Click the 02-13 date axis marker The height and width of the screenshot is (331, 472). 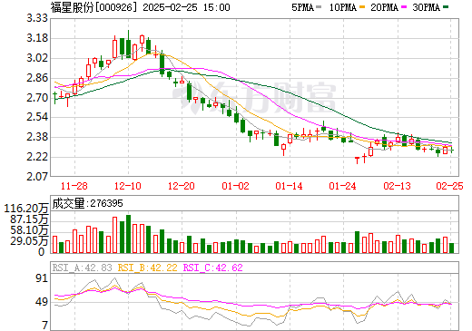click(x=397, y=186)
